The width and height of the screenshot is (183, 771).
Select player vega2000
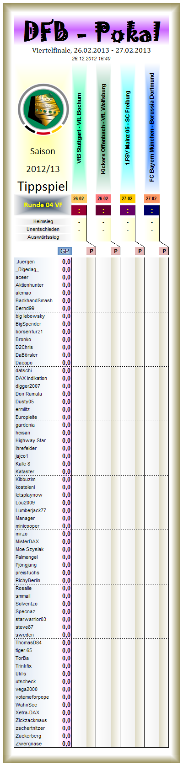(27, 689)
